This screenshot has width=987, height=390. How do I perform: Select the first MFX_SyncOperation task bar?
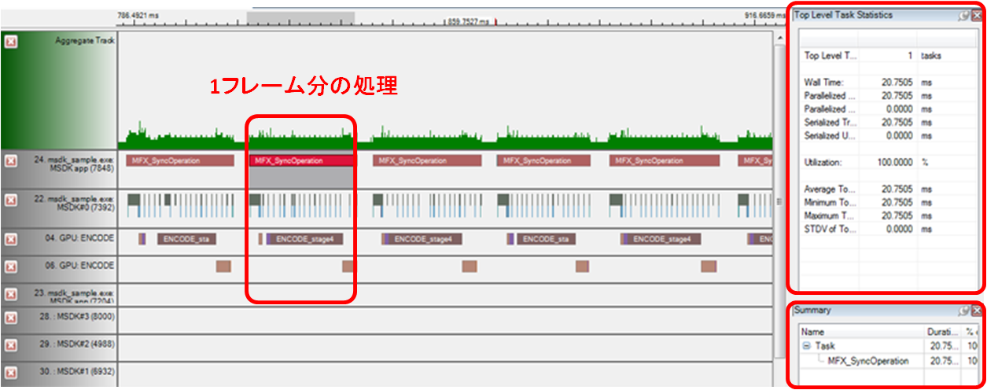[x=179, y=160]
